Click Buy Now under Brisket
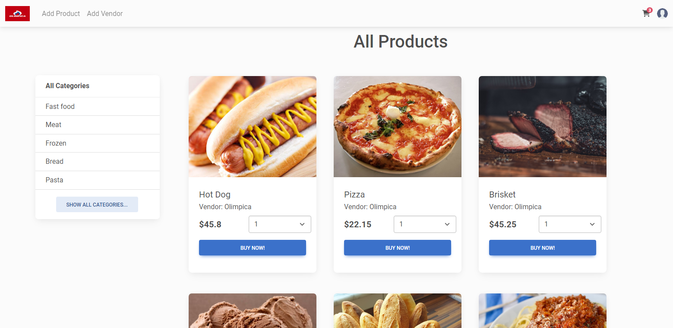The width and height of the screenshot is (673, 328). click(543, 248)
